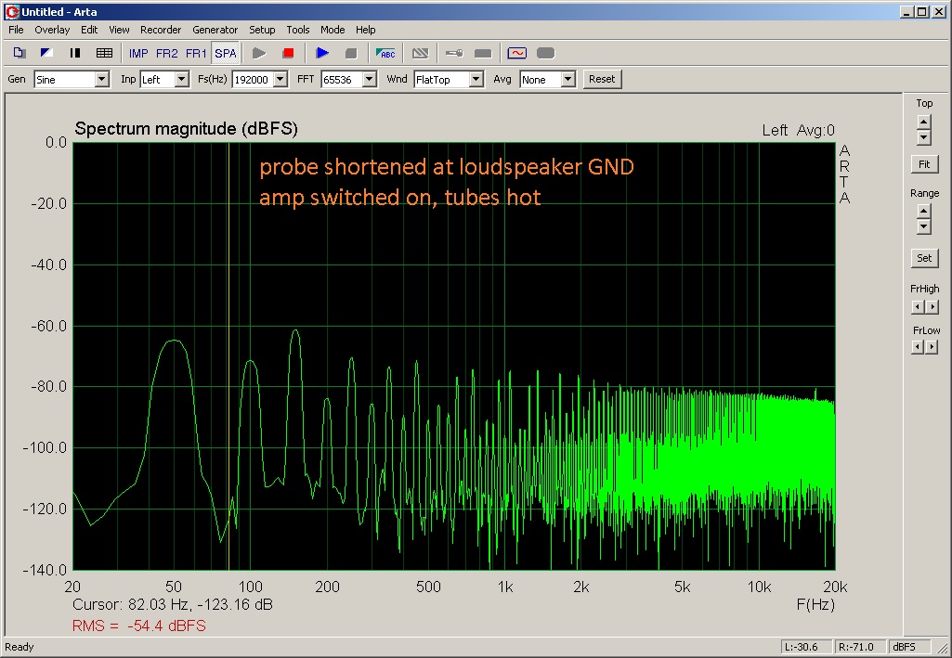Click the gray key-shaped toolbar icon
Screen dimensions: 952x658
click(454, 54)
